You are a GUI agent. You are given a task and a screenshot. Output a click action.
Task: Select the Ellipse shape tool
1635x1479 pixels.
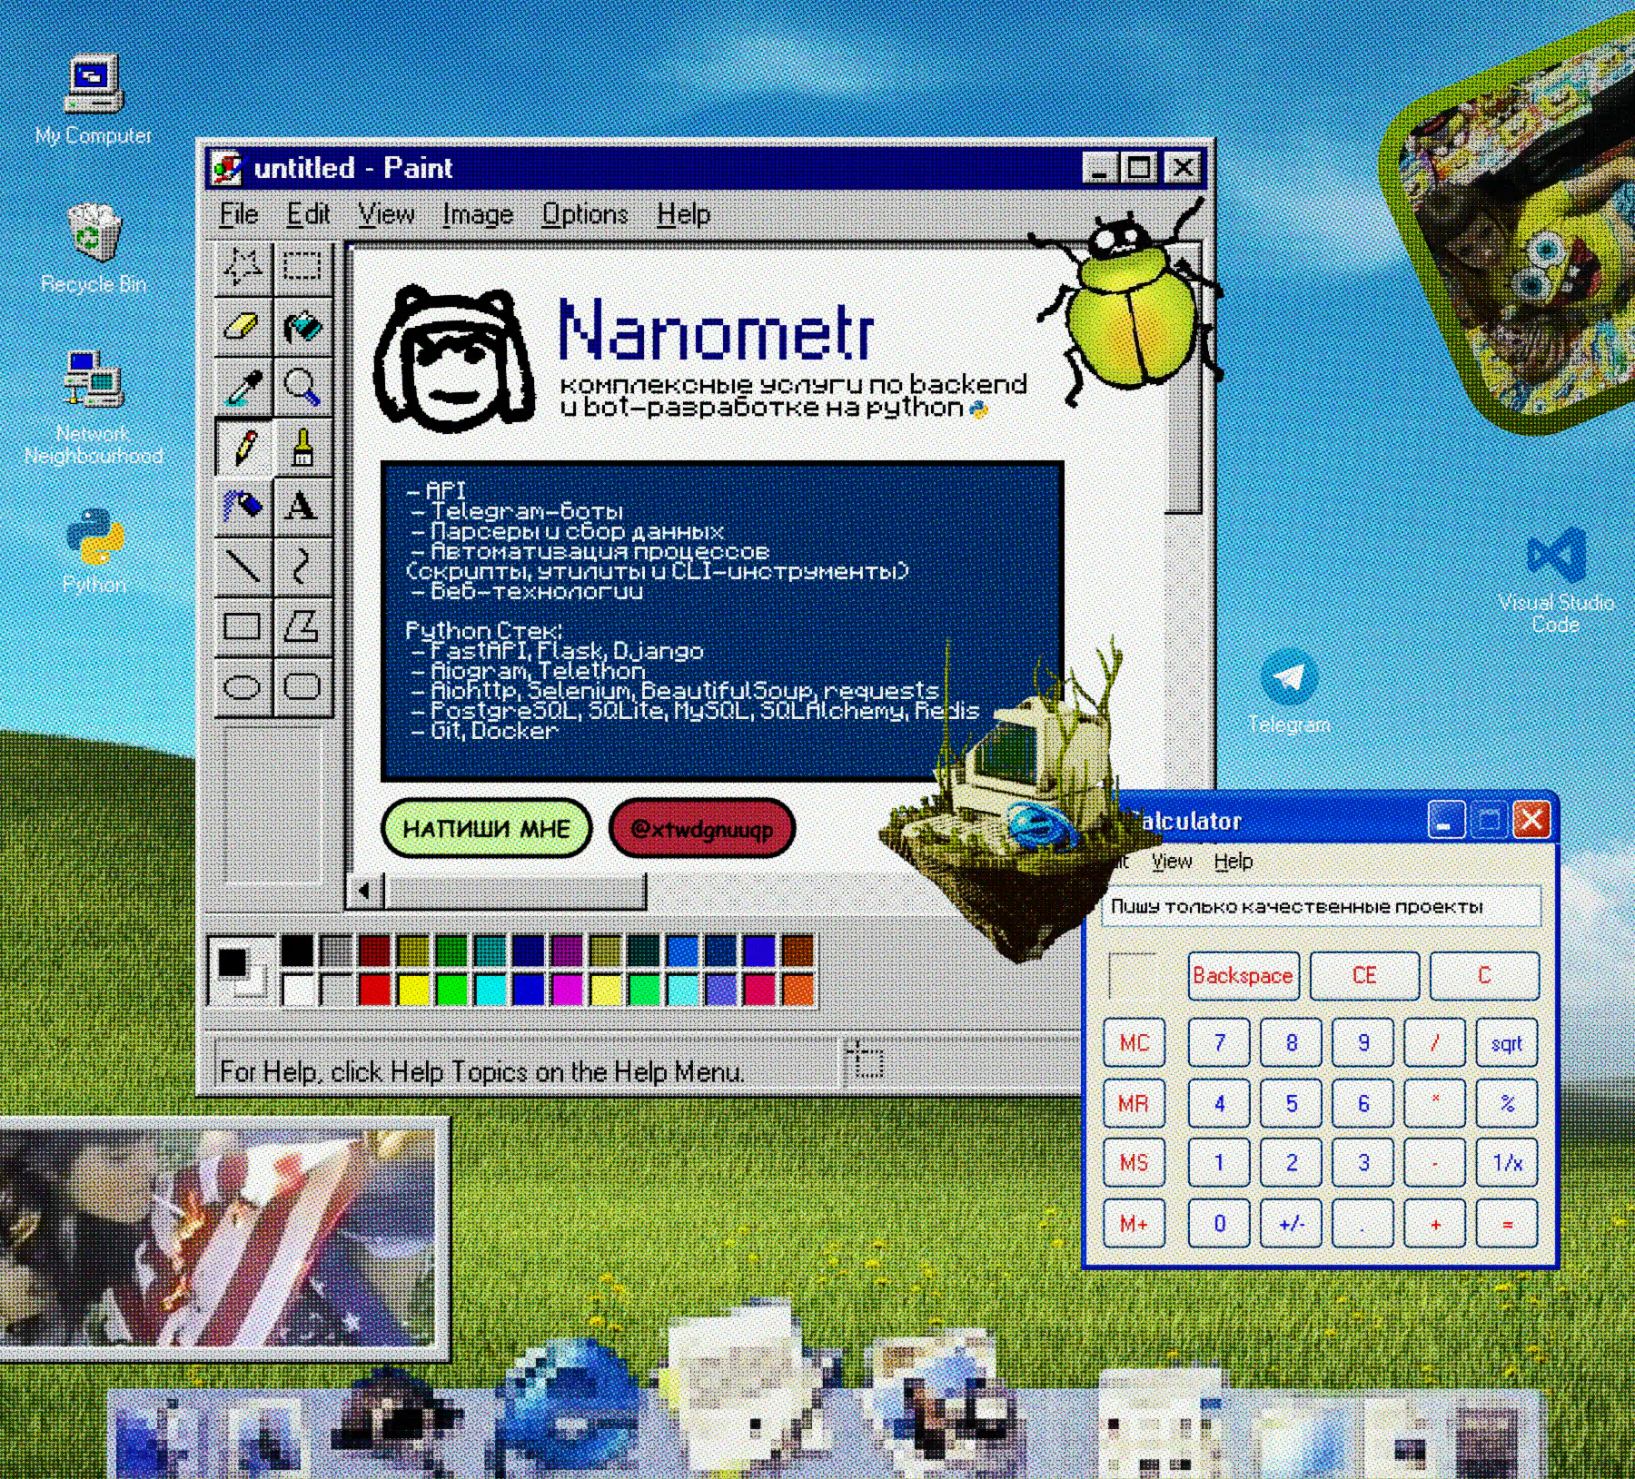(x=243, y=685)
